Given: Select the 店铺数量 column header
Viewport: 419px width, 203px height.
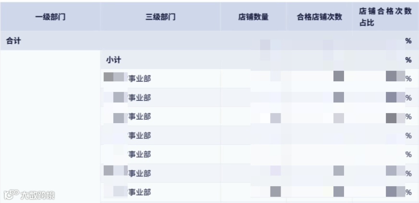Looking at the screenshot, I should tap(253, 17).
